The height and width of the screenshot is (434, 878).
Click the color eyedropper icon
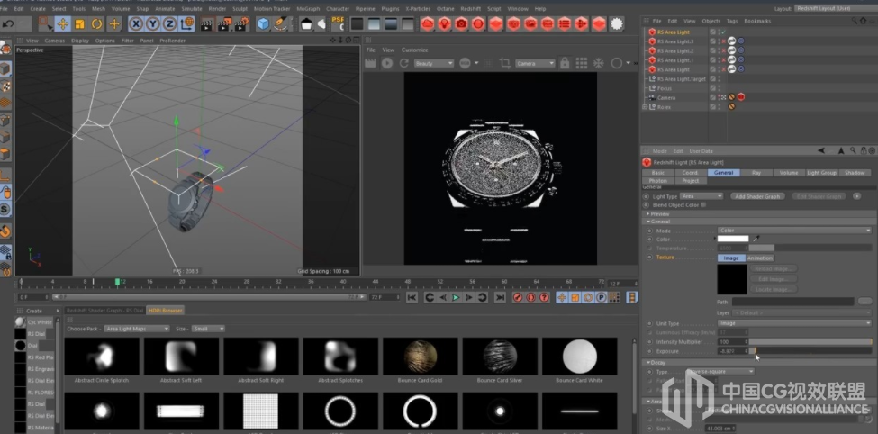pyautogui.click(x=756, y=239)
